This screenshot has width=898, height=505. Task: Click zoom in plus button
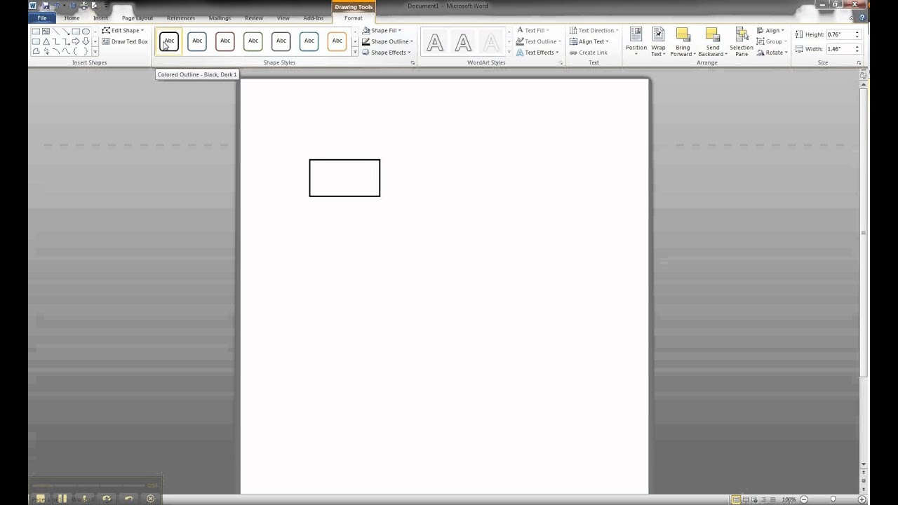click(x=862, y=499)
